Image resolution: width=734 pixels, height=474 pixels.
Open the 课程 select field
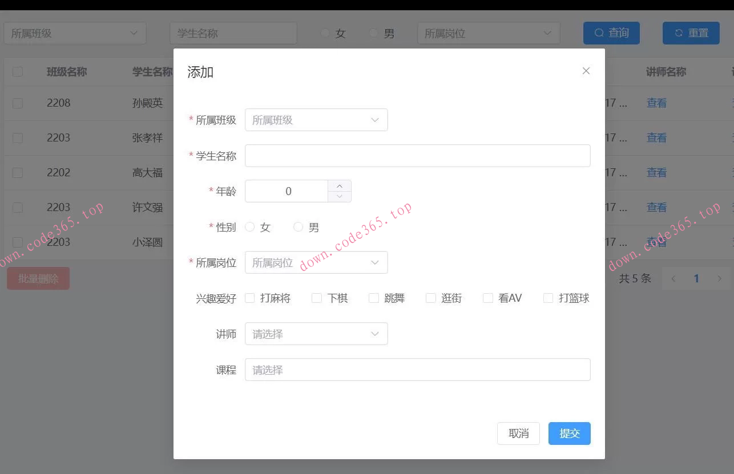(x=417, y=370)
